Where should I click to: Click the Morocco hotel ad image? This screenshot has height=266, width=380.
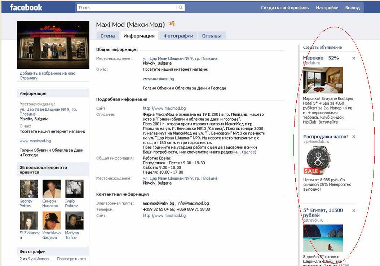click(323, 80)
